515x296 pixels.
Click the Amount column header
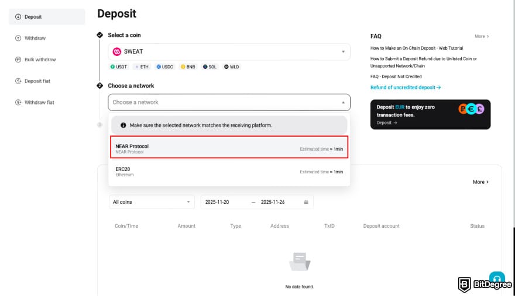coord(186,226)
